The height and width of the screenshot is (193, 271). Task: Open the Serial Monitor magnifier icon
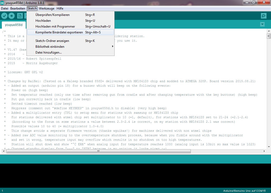263,16
